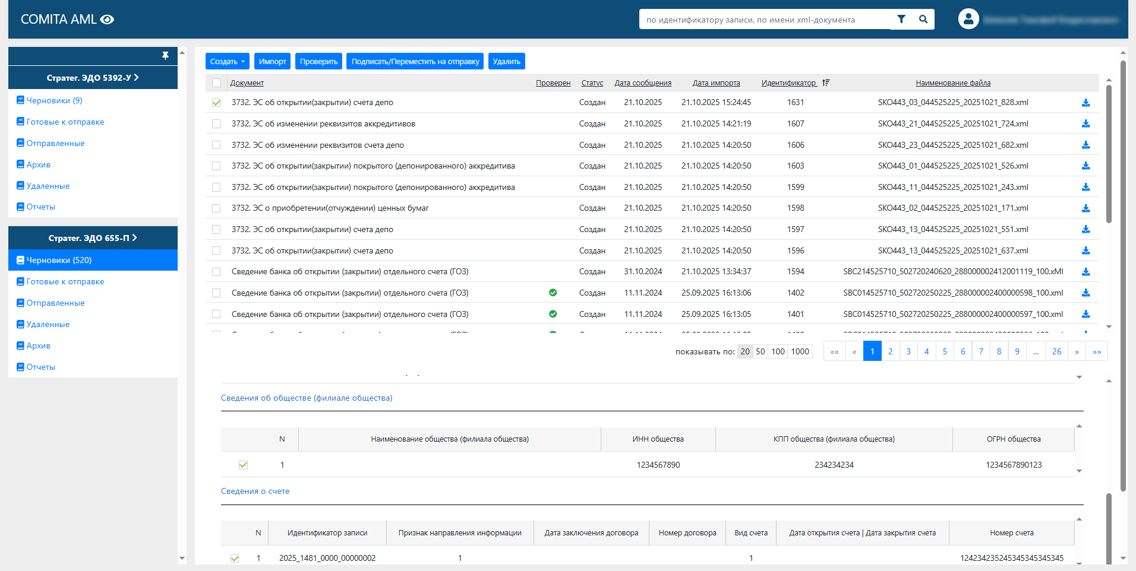Click the Удалить button

(506, 62)
